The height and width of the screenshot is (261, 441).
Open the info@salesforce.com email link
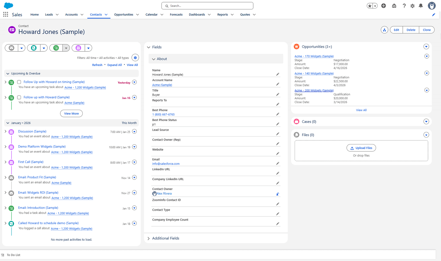[166, 164]
